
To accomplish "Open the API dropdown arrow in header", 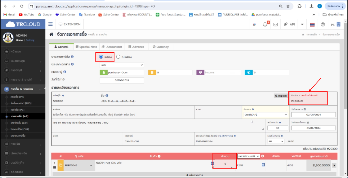I will 302,24.
